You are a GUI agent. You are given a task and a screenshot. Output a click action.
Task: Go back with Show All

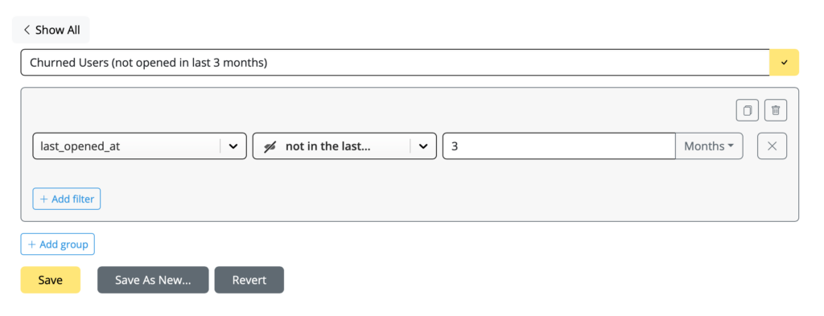[51, 30]
